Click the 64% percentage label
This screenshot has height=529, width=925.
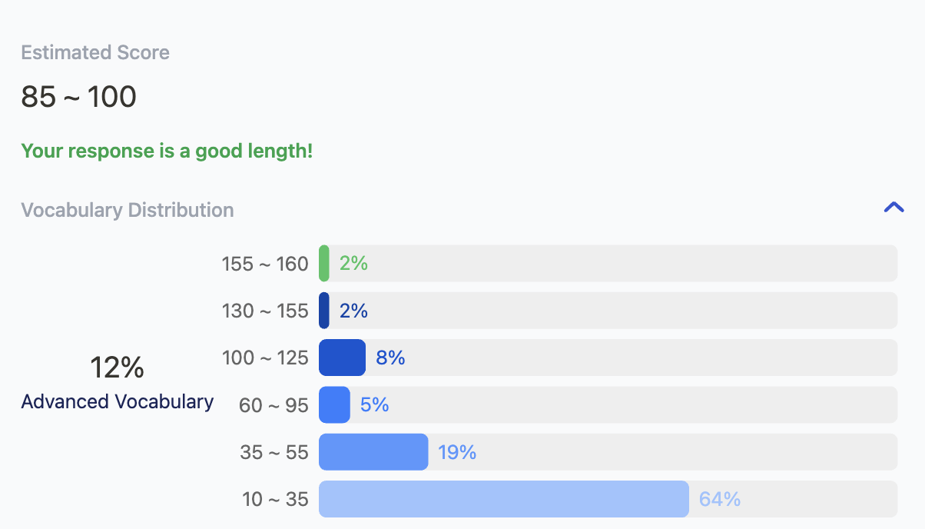pos(719,499)
